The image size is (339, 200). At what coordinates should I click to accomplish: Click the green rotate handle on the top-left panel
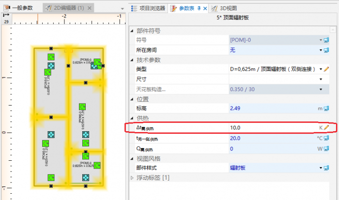[51, 57]
